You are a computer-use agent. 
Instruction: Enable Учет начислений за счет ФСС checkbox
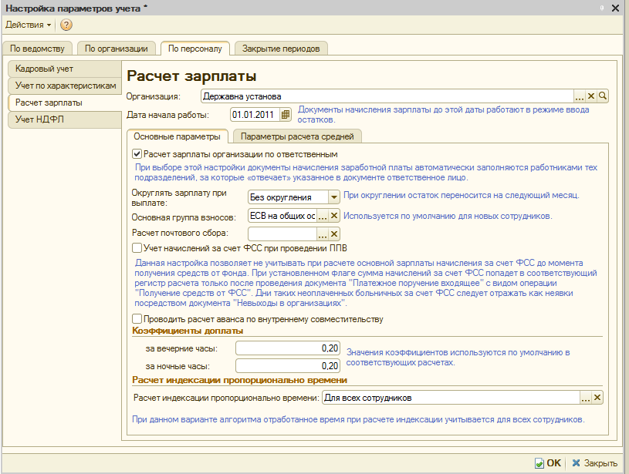click(x=137, y=248)
